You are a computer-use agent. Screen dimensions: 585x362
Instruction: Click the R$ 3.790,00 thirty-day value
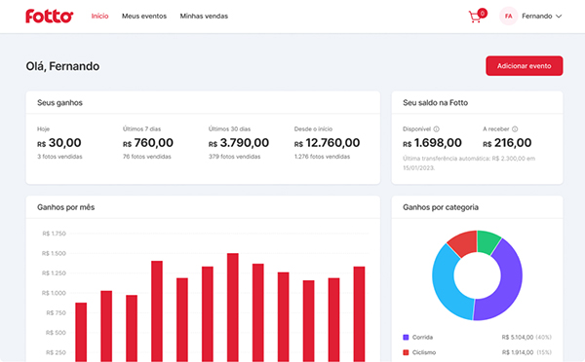239,143
